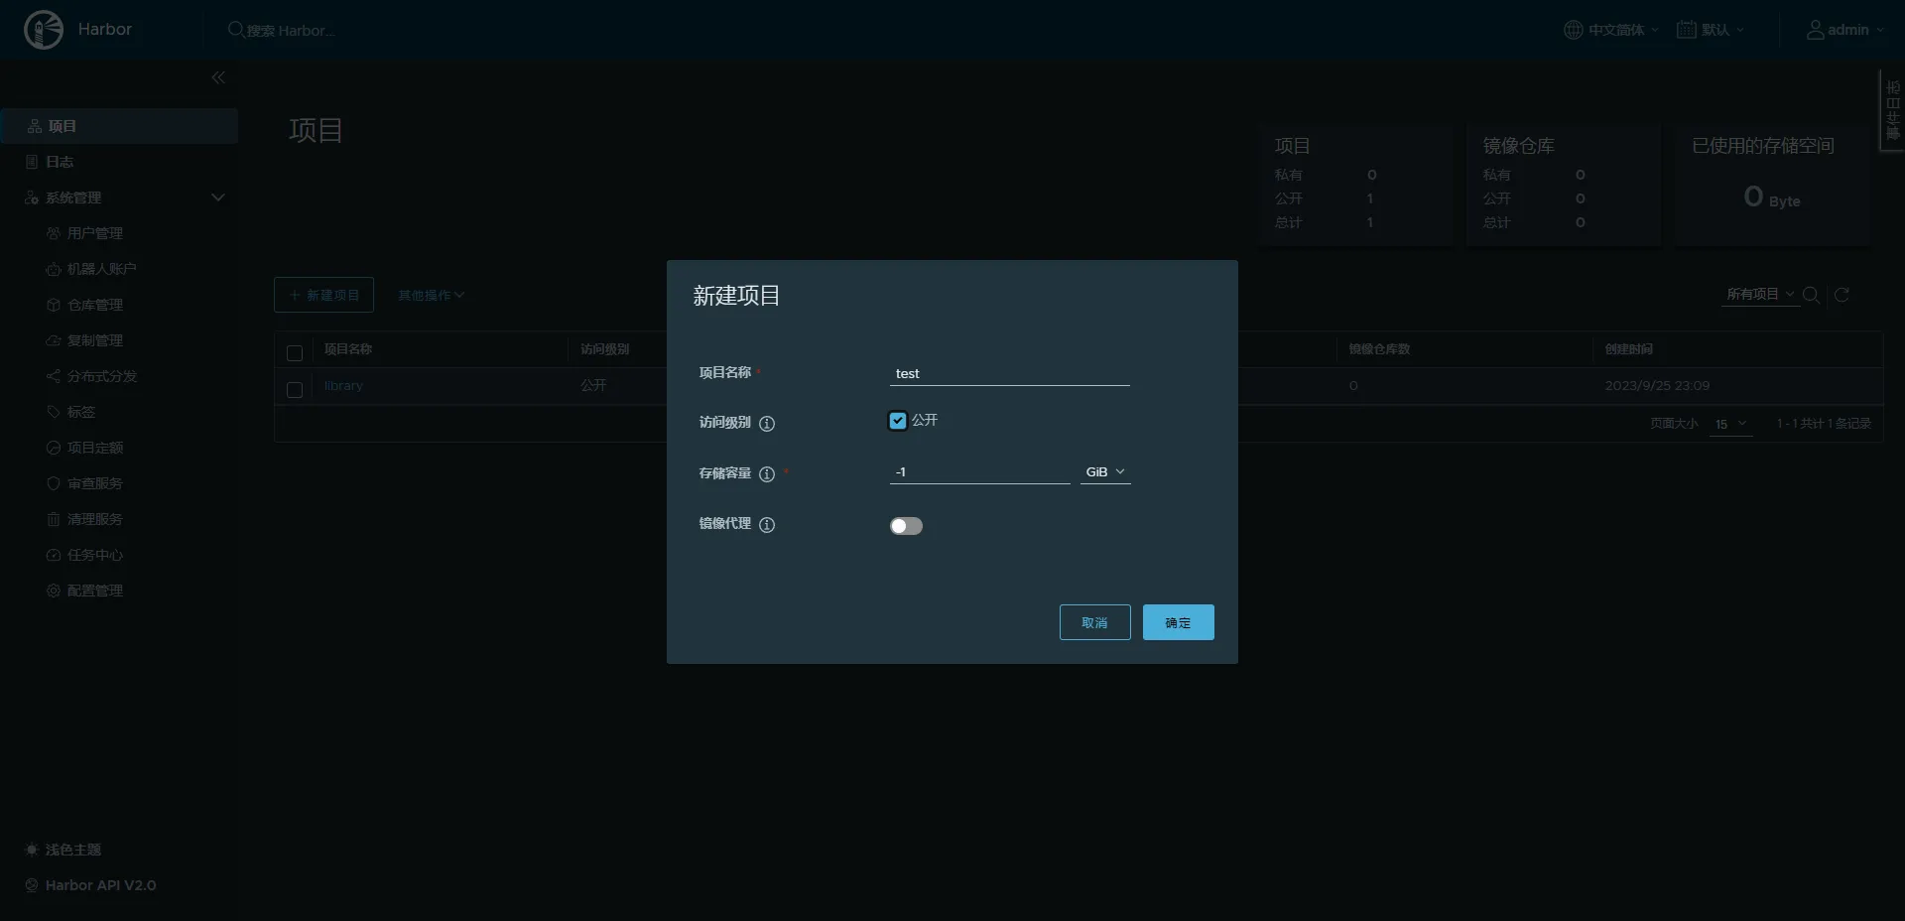This screenshot has width=1905, height=921.
Task: Click the 镜像仓库数 column header
Action: coord(1379,349)
